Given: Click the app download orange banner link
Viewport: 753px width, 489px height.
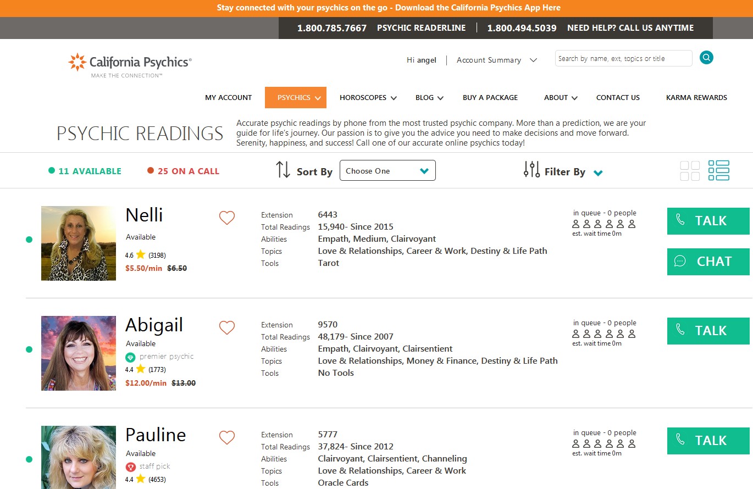Looking at the screenshot, I should point(389,8).
